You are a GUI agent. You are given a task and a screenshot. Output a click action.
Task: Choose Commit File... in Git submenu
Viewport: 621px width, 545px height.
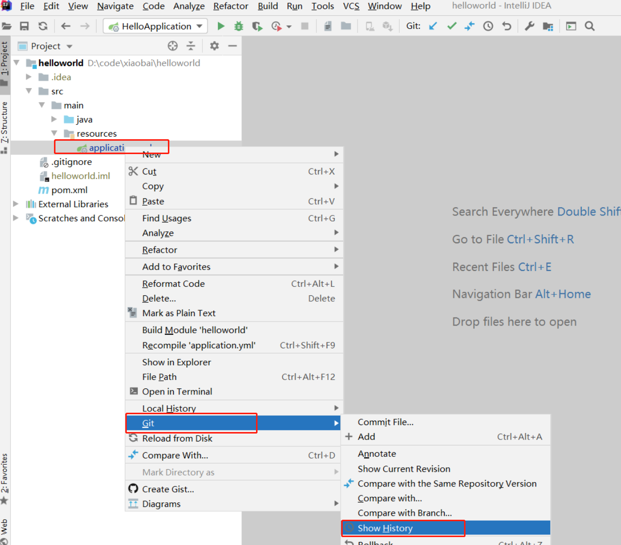(446, 422)
